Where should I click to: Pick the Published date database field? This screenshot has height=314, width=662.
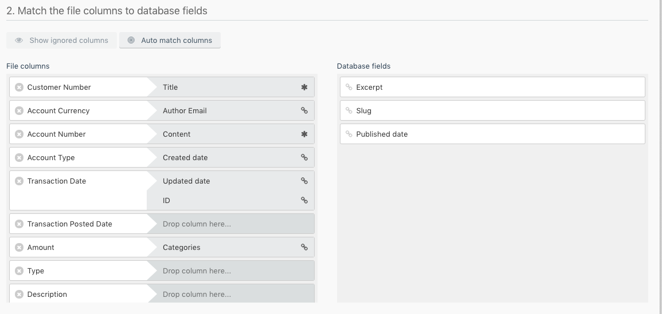(492, 134)
